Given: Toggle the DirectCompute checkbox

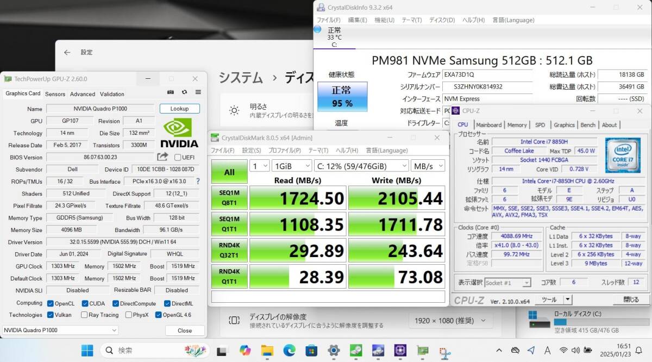Looking at the screenshot, I should tap(116, 303).
